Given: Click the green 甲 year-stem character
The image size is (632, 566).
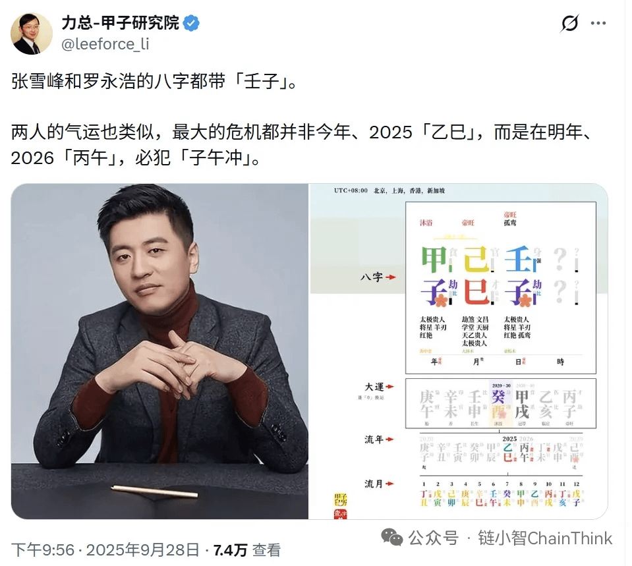Looking at the screenshot, I should click(x=434, y=259).
